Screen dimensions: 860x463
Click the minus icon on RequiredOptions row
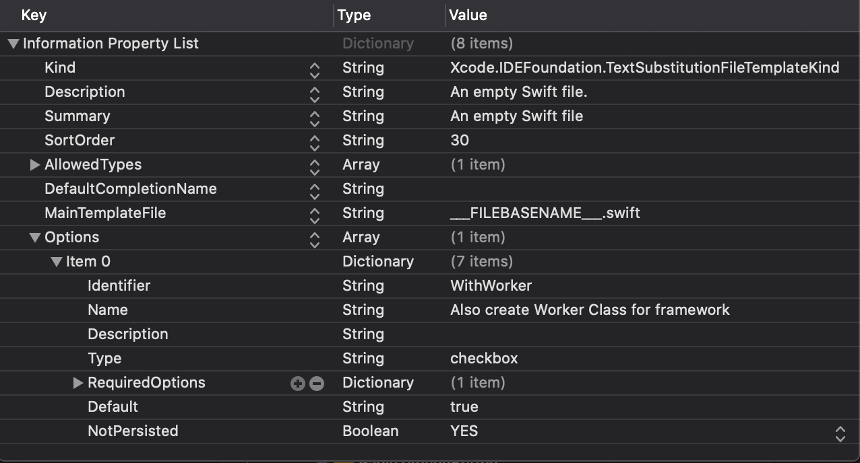click(316, 384)
